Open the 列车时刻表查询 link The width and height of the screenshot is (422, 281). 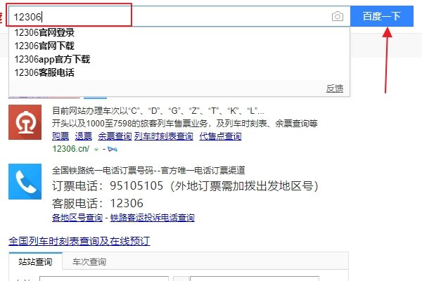[x=164, y=136]
